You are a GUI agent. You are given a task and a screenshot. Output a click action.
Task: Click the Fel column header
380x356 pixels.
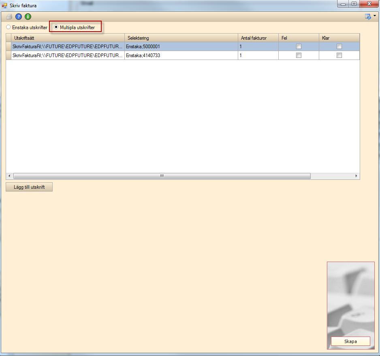(299, 38)
